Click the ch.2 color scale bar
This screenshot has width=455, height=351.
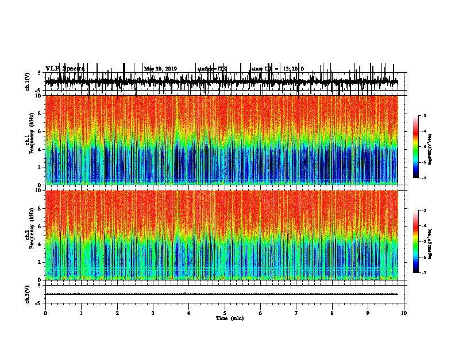[416, 241]
